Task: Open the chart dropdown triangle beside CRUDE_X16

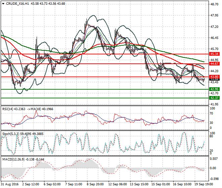Action: (x=3, y=4)
